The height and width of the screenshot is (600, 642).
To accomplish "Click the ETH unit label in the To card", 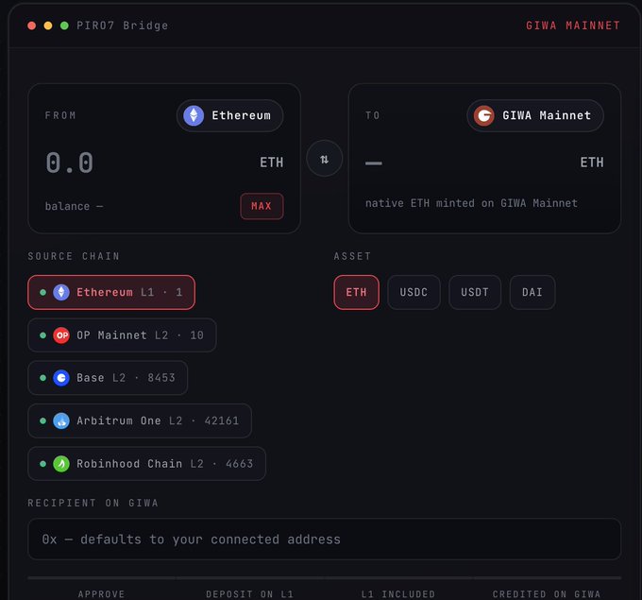I will tap(592, 163).
